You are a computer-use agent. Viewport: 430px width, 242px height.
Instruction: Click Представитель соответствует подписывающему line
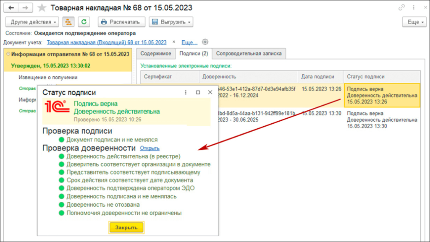click(x=133, y=172)
